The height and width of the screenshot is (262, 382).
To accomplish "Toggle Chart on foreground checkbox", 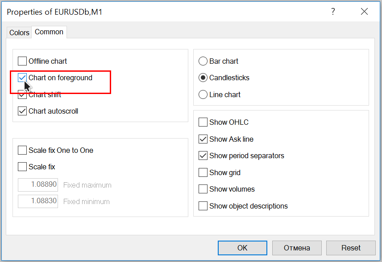I will pos(22,78).
